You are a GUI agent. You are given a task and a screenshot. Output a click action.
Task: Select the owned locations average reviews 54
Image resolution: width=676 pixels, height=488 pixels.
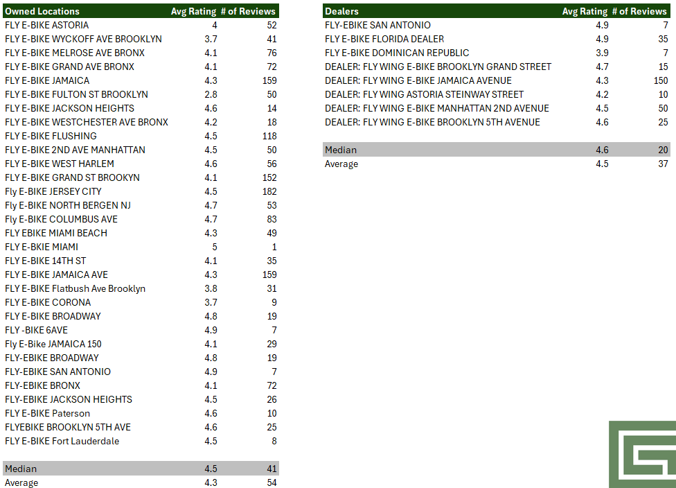click(x=272, y=482)
